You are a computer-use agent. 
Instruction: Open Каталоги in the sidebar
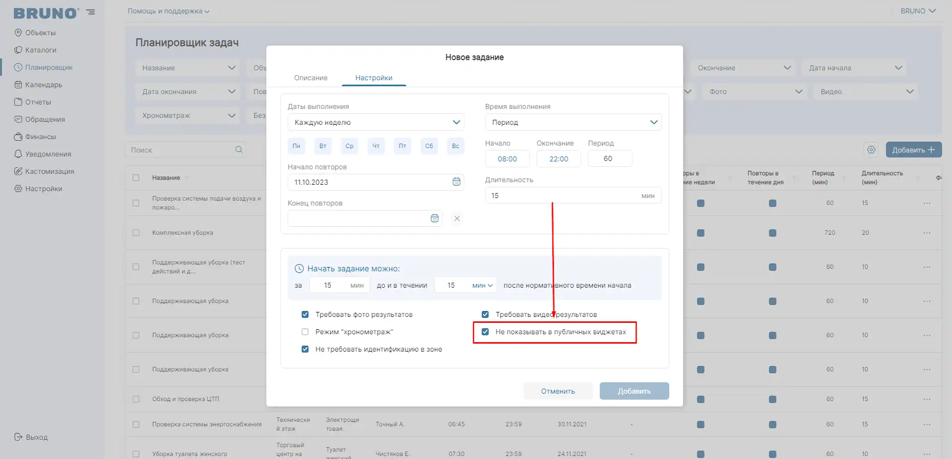35,50
